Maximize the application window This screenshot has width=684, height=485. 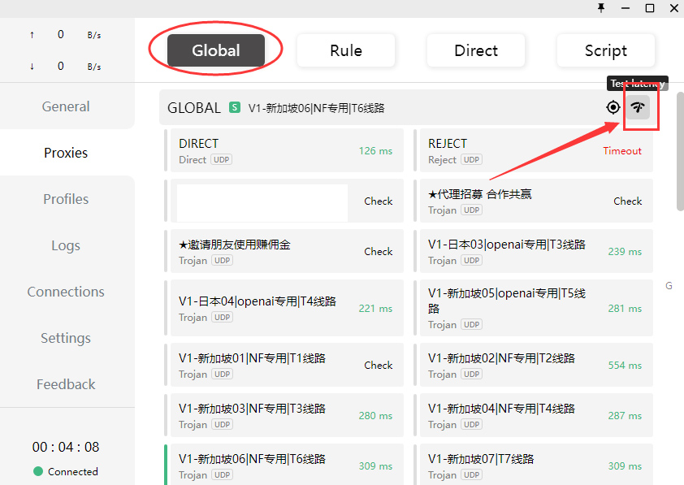point(650,8)
